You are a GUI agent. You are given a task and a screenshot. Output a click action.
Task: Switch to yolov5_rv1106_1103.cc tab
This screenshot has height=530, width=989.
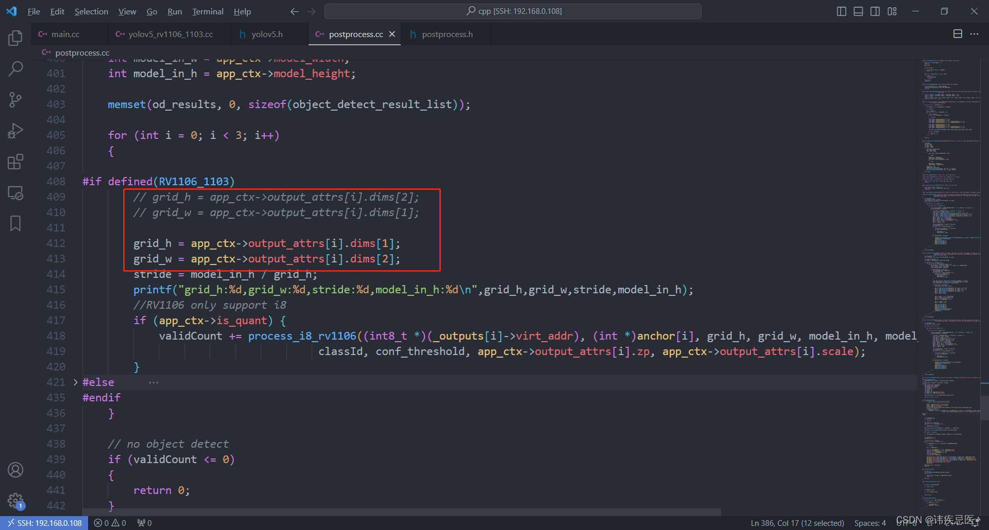pos(170,34)
